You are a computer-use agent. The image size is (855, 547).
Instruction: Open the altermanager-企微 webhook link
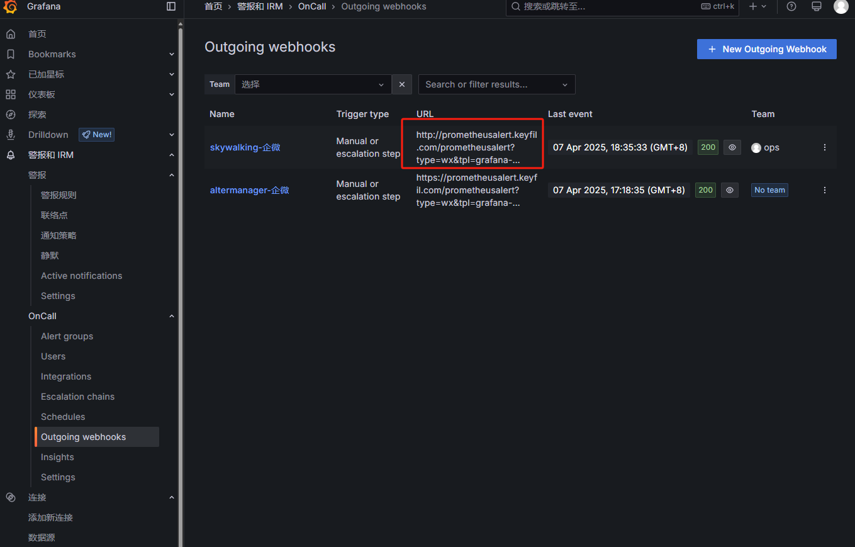249,190
